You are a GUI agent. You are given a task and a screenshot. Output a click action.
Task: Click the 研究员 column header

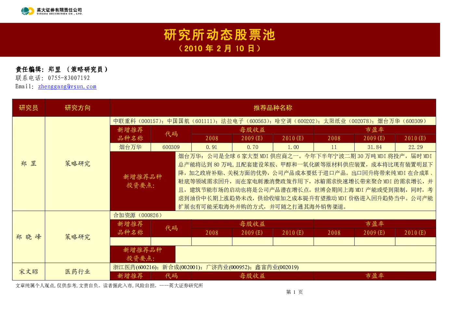pos(29,108)
